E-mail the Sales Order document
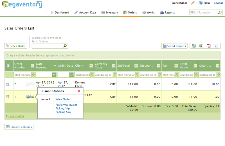The image size is (225, 146). point(63,99)
